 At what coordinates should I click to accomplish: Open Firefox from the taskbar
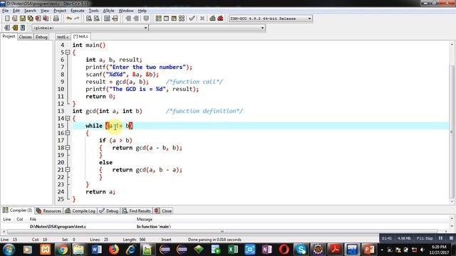[x=114, y=250]
